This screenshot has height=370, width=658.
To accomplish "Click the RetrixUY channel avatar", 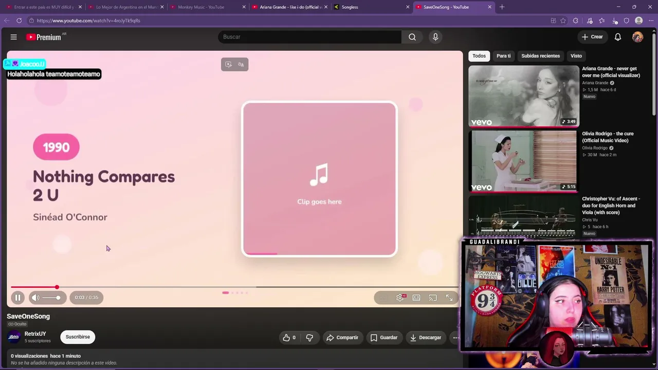I will pos(14,337).
